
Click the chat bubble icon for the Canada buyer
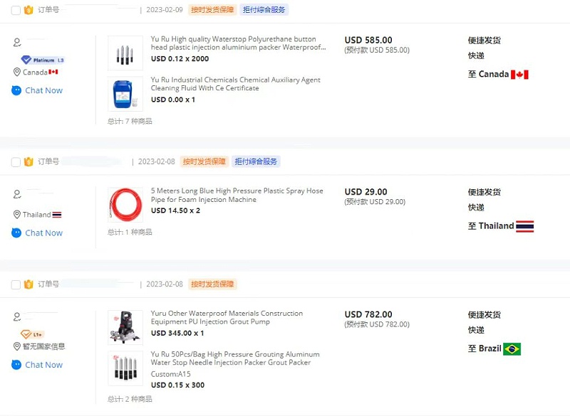[16, 90]
